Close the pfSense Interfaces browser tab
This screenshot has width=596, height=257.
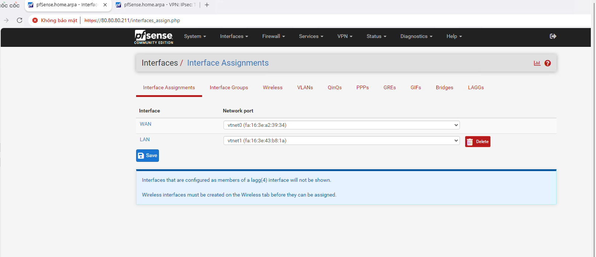pyautogui.click(x=105, y=5)
